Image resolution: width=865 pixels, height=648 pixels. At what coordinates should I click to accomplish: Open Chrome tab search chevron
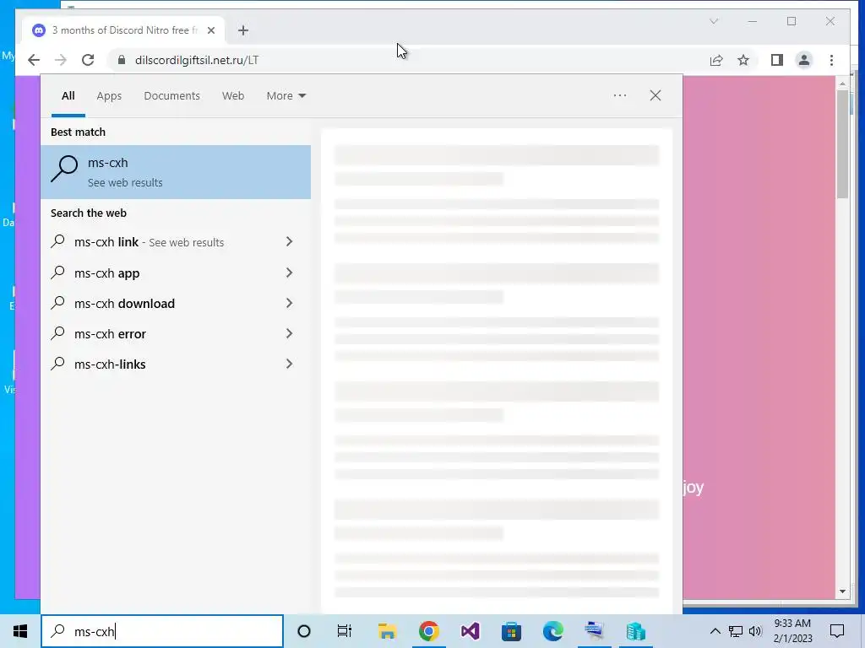tap(714, 21)
